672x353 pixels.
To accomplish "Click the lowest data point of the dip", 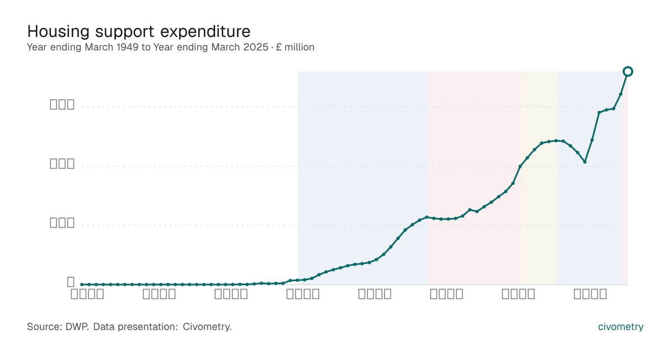I will click(585, 162).
